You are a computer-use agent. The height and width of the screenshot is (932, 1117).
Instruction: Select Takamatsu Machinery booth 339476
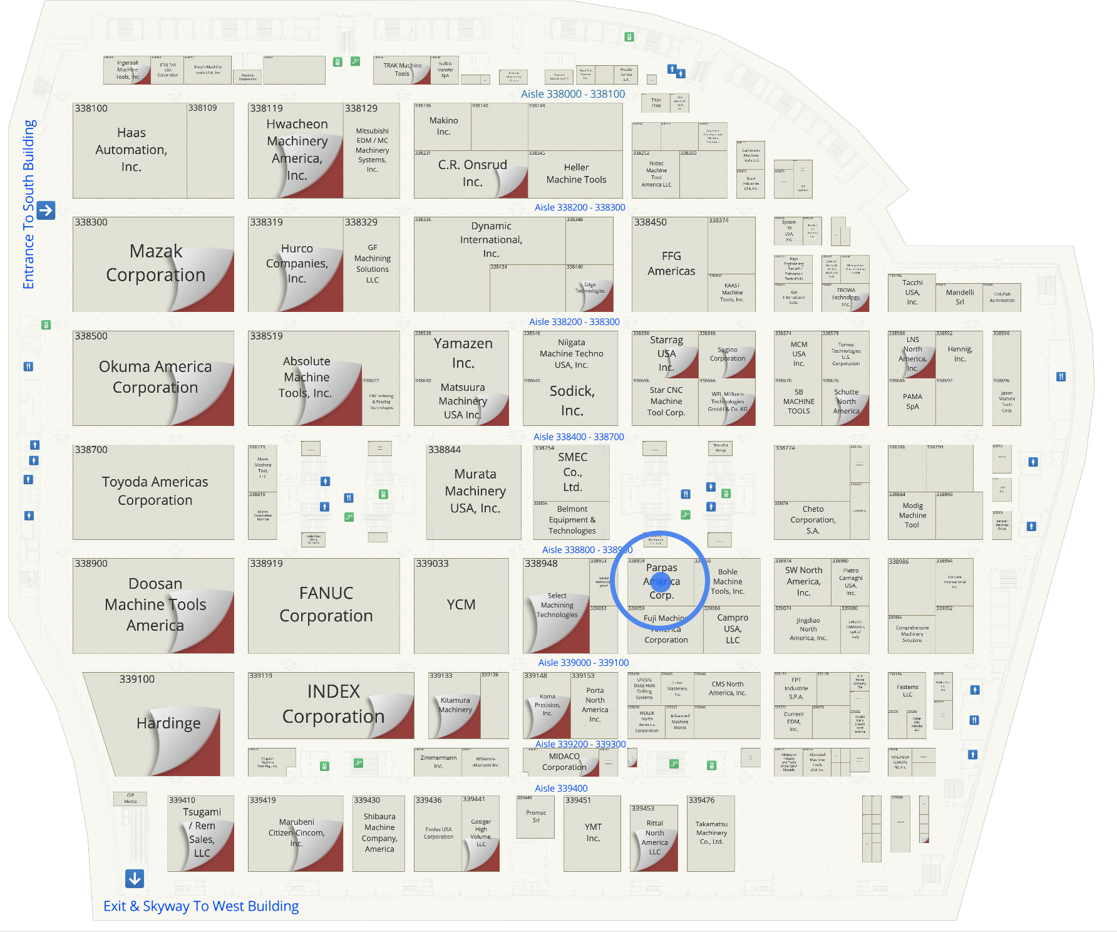point(711,834)
